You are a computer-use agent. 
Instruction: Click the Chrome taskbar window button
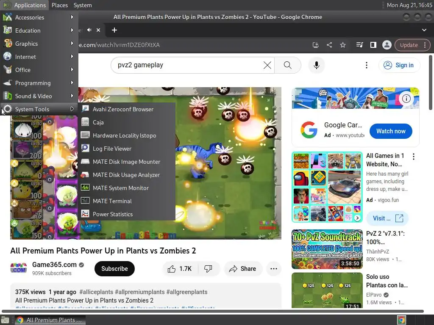click(x=50, y=320)
